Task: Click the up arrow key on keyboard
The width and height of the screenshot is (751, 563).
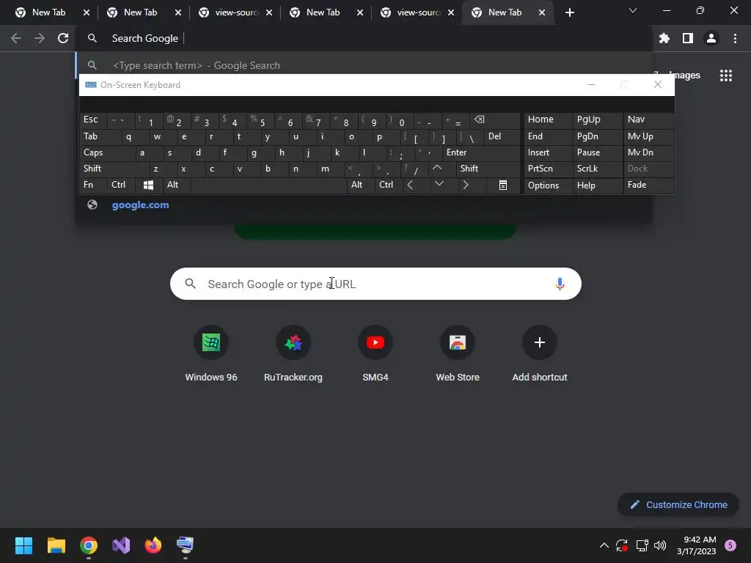Action: click(437, 169)
